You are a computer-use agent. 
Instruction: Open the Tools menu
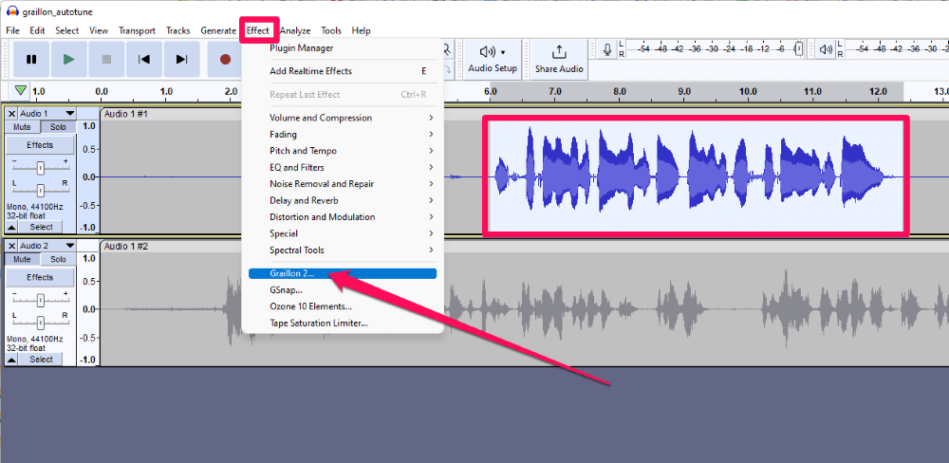point(331,30)
